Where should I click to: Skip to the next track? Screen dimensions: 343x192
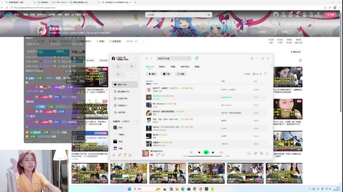point(213,153)
